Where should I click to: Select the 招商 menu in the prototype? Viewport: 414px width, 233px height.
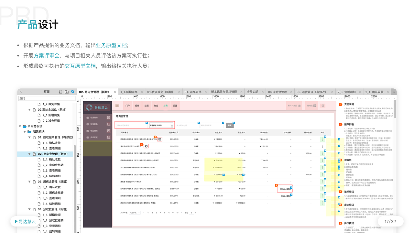[137, 105]
